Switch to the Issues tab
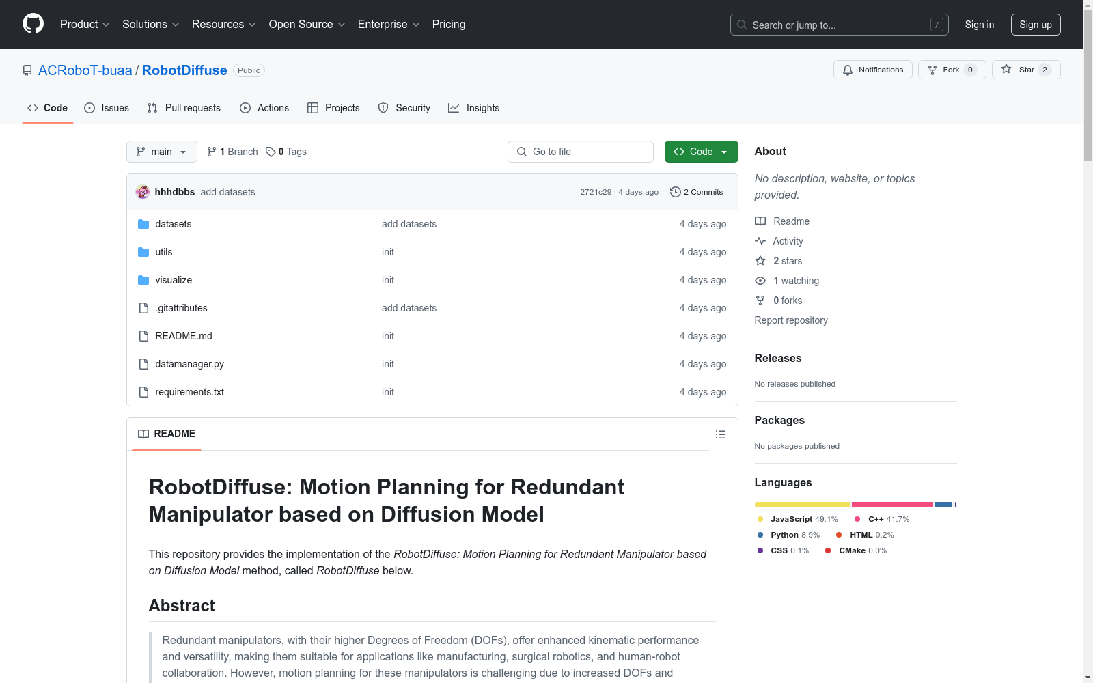The image size is (1093, 683). click(x=107, y=108)
